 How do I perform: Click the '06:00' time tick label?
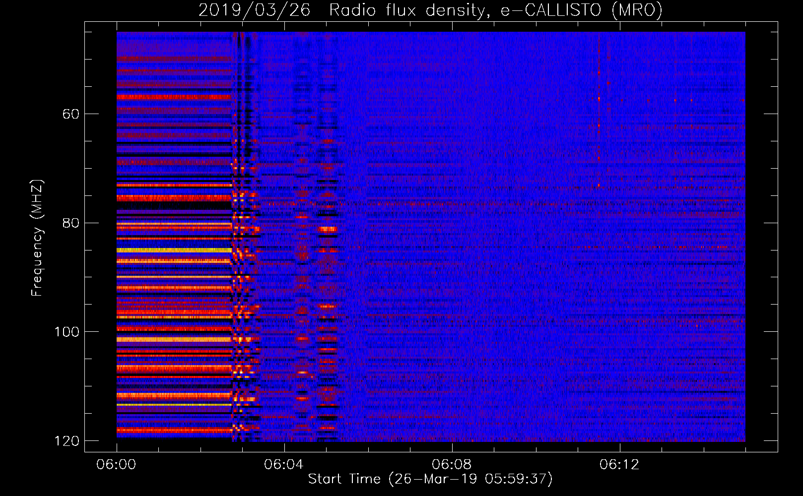tap(116, 465)
